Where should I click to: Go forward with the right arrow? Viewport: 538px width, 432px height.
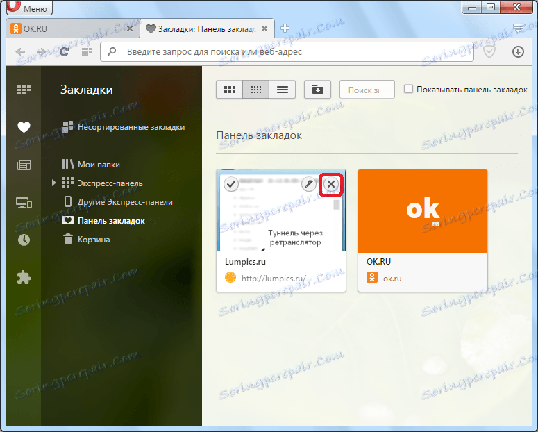click(x=42, y=52)
